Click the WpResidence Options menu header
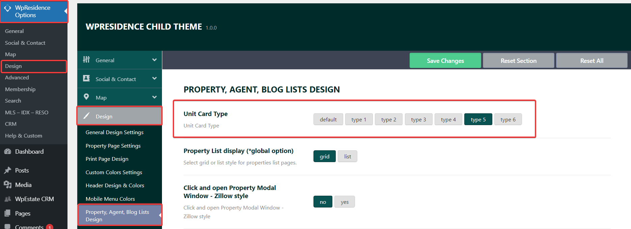Image resolution: width=631 pixels, height=229 pixels. [34, 11]
